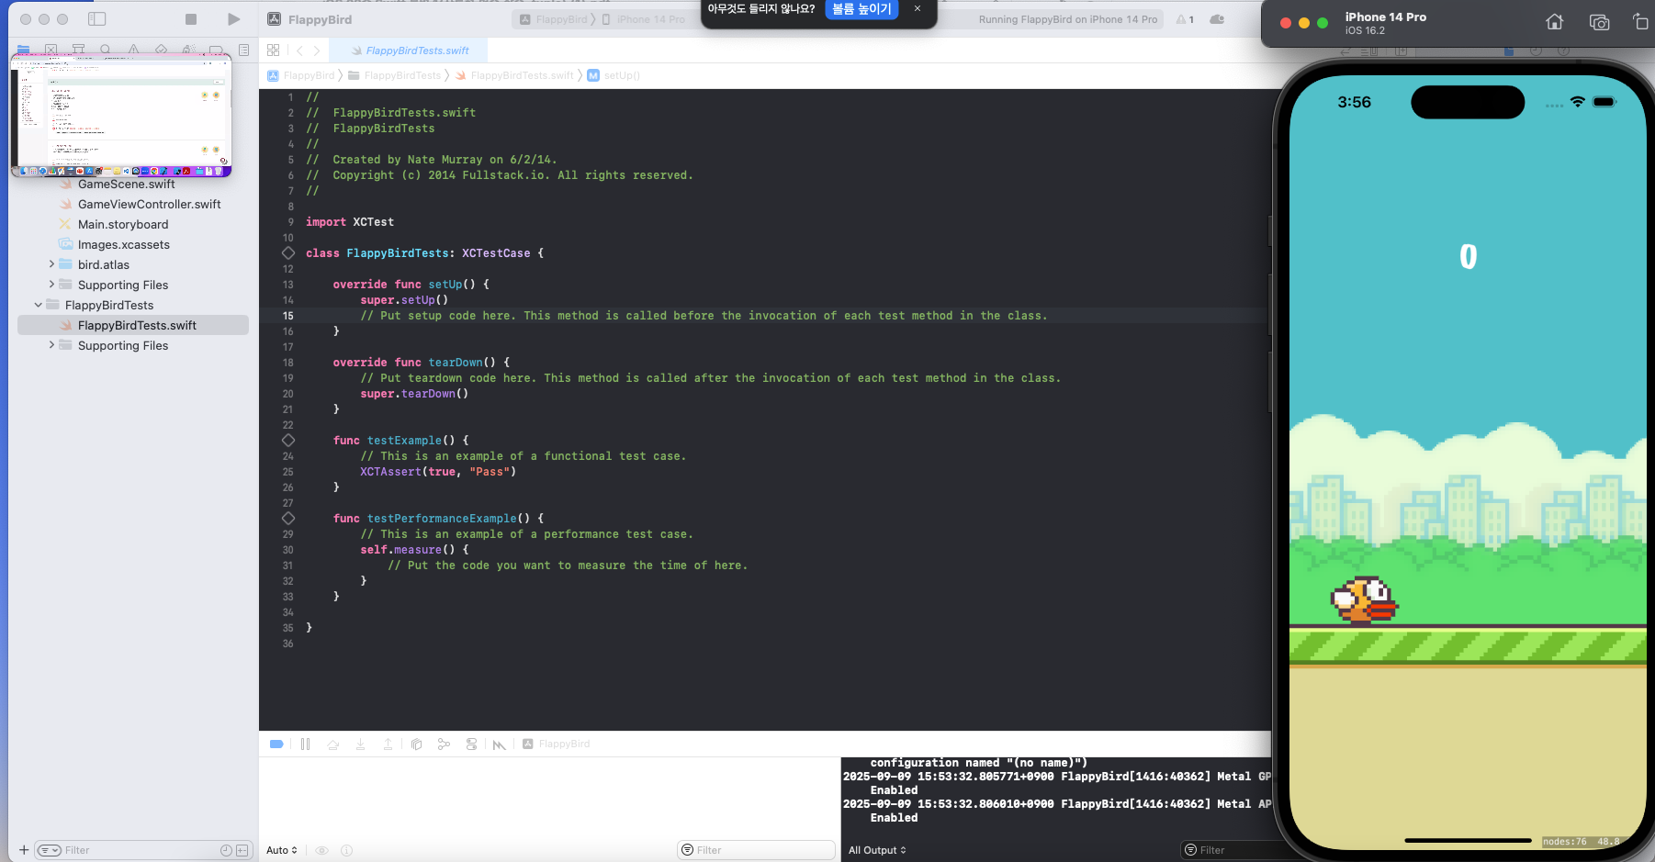Open the related items grid menu
1655x862 pixels.
tap(273, 50)
